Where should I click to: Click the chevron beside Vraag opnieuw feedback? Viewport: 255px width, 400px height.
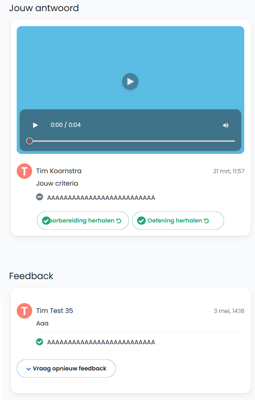click(x=29, y=369)
